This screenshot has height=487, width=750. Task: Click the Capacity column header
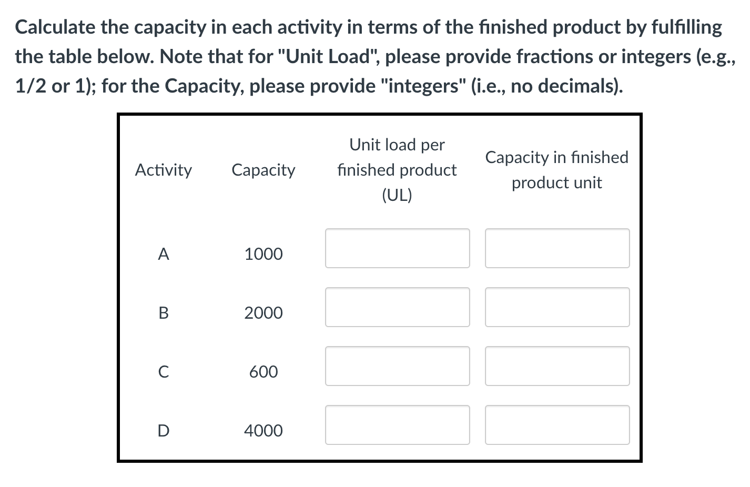(x=263, y=169)
